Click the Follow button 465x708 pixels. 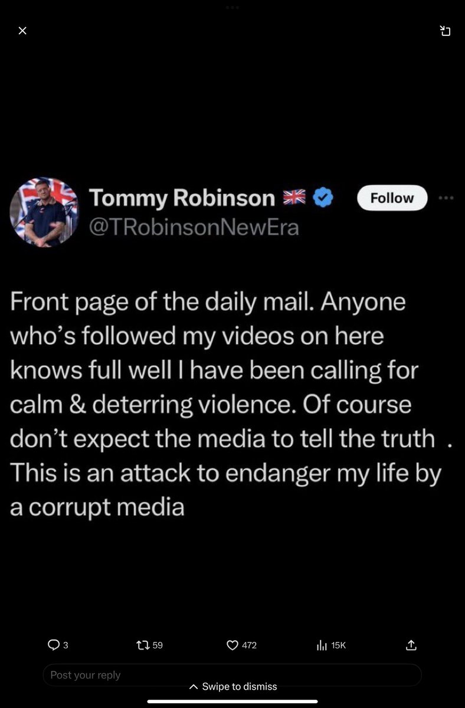392,198
